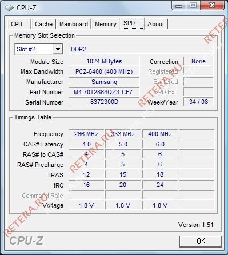The width and height of the screenshot is (228, 255).
Task: Click the serial number 8372300D
Action: click(104, 102)
